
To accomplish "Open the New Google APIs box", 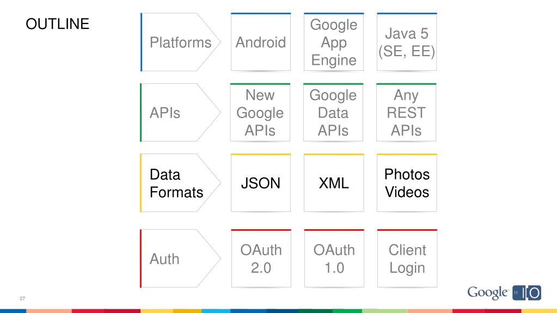I will 260,113.
